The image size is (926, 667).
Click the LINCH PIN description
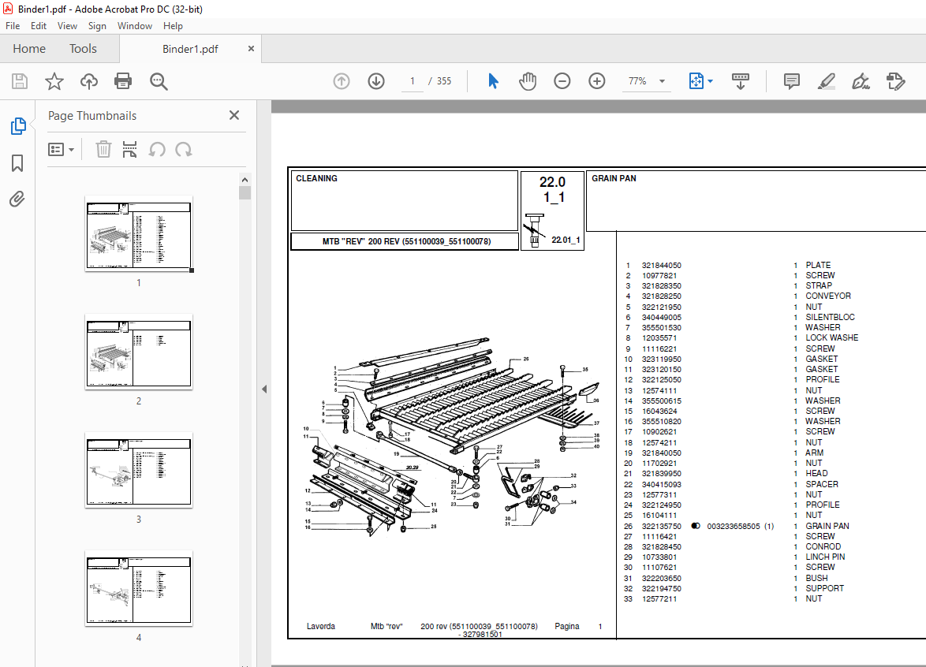coord(825,557)
